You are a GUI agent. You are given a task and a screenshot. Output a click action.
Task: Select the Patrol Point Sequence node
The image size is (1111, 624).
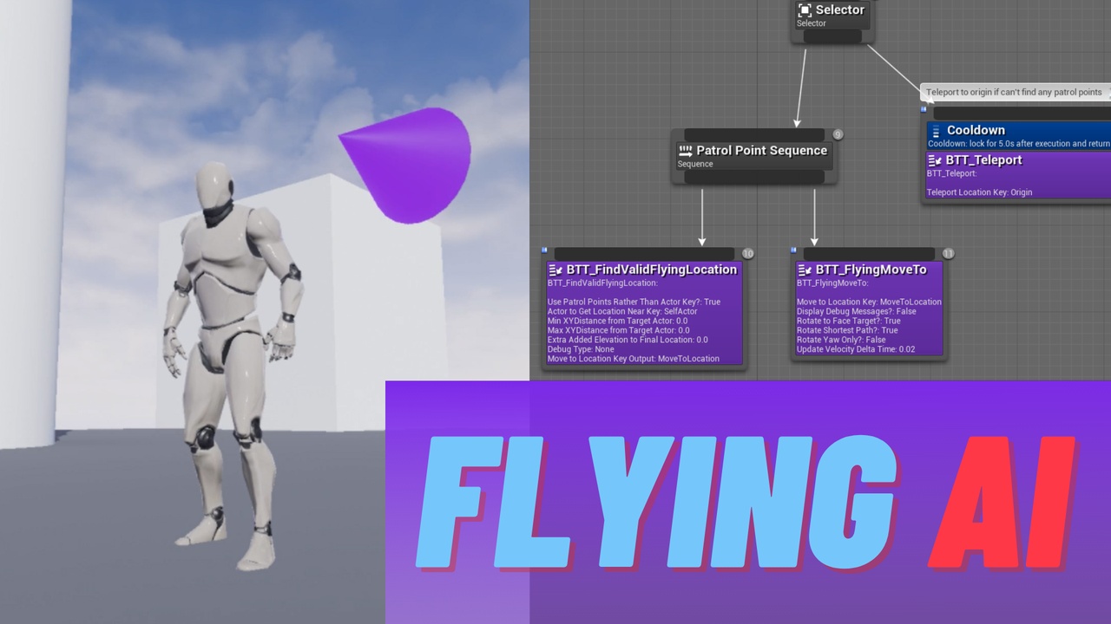(754, 157)
